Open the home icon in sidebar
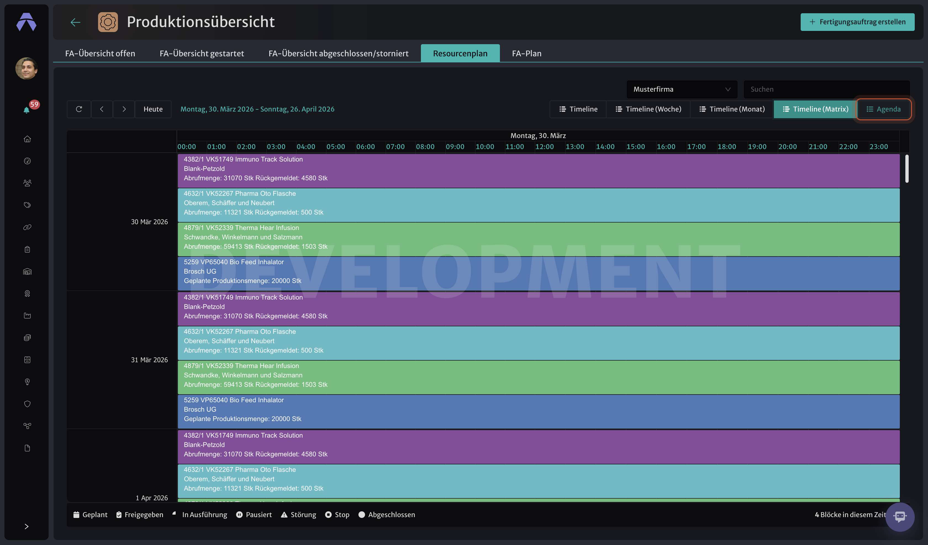This screenshot has width=928, height=545. [27, 139]
